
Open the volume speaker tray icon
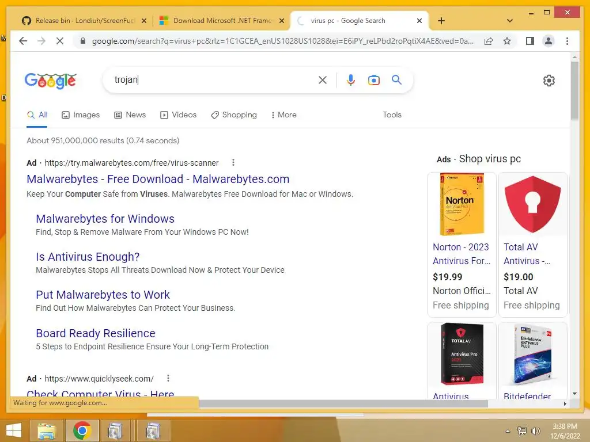pyautogui.click(x=535, y=430)
